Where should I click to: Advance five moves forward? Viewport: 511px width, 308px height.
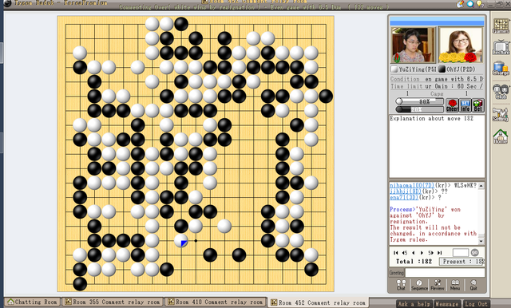[x=430, y=253]
